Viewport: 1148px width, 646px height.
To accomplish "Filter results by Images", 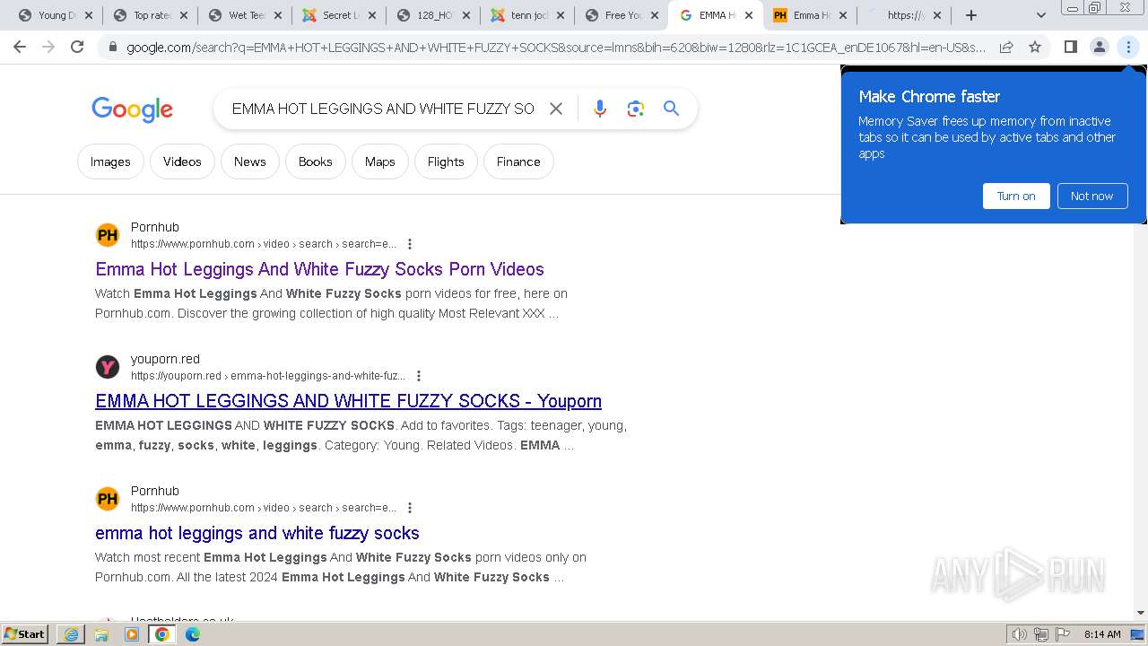I will pos(110,161).
